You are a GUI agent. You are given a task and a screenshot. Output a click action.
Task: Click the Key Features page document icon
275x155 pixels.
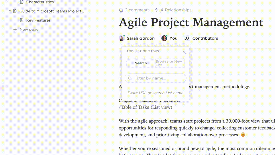(21, 20)
